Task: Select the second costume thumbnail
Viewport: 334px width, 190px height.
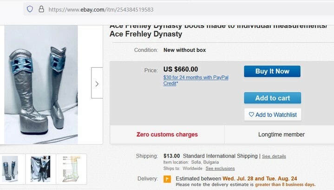Action: pyautogui.click(x=40, y=168)
